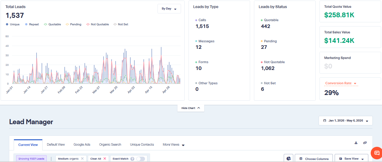Open the Conversion Rate metric dropdown
The image size is (382, 162).
(341, 83)
